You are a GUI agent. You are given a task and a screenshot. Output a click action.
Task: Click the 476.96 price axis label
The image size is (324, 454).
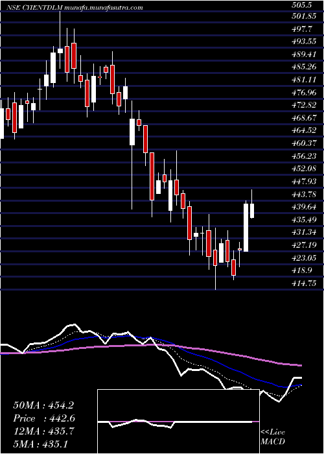point(304,92)
